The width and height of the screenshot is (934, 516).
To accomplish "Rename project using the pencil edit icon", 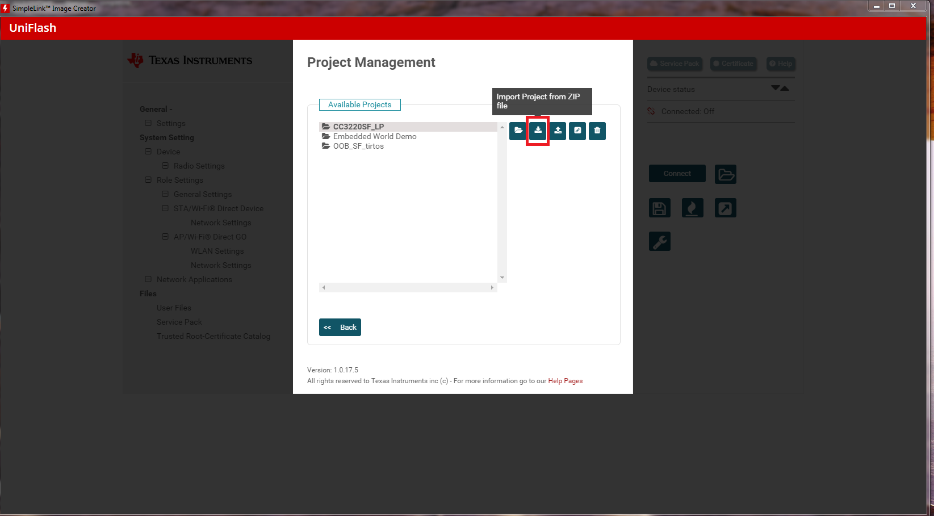I will click(577, 131).
